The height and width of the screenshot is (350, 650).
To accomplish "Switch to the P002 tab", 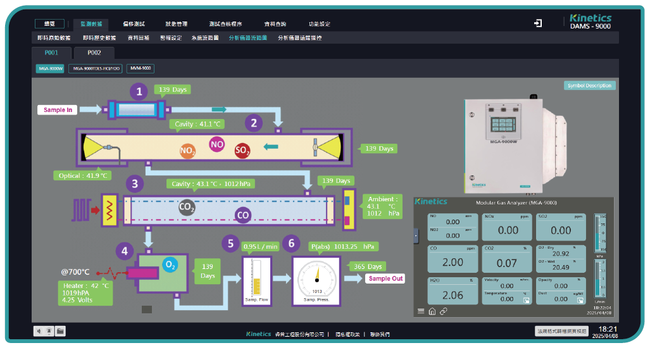I will pyautogui.click(x=94, y=53).
